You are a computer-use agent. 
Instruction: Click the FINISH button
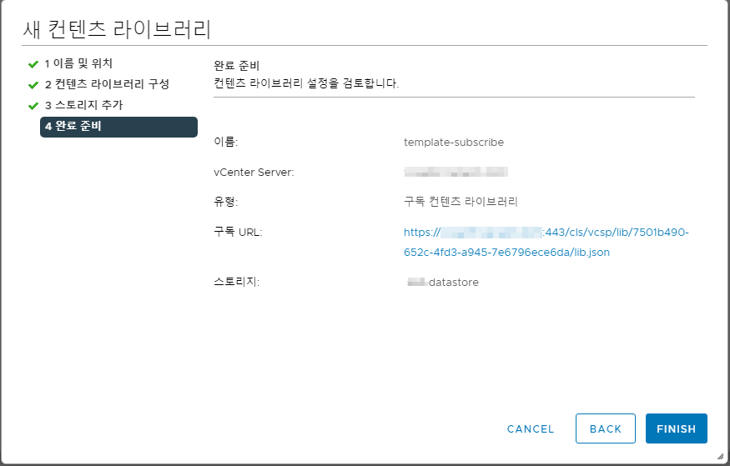click(676, 428)
